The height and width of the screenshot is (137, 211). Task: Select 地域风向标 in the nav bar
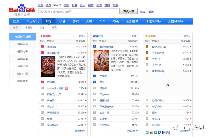[x=153, y=21]
